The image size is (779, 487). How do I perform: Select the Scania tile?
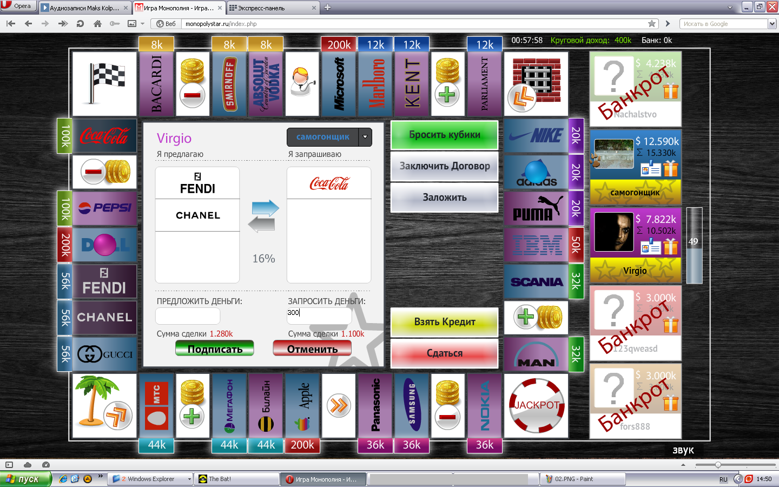(x=536, y=281)
